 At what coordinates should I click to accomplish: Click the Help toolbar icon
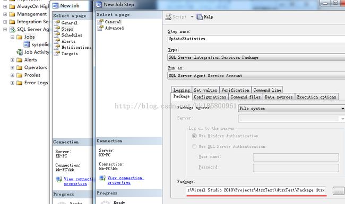[x=200, y=17]
